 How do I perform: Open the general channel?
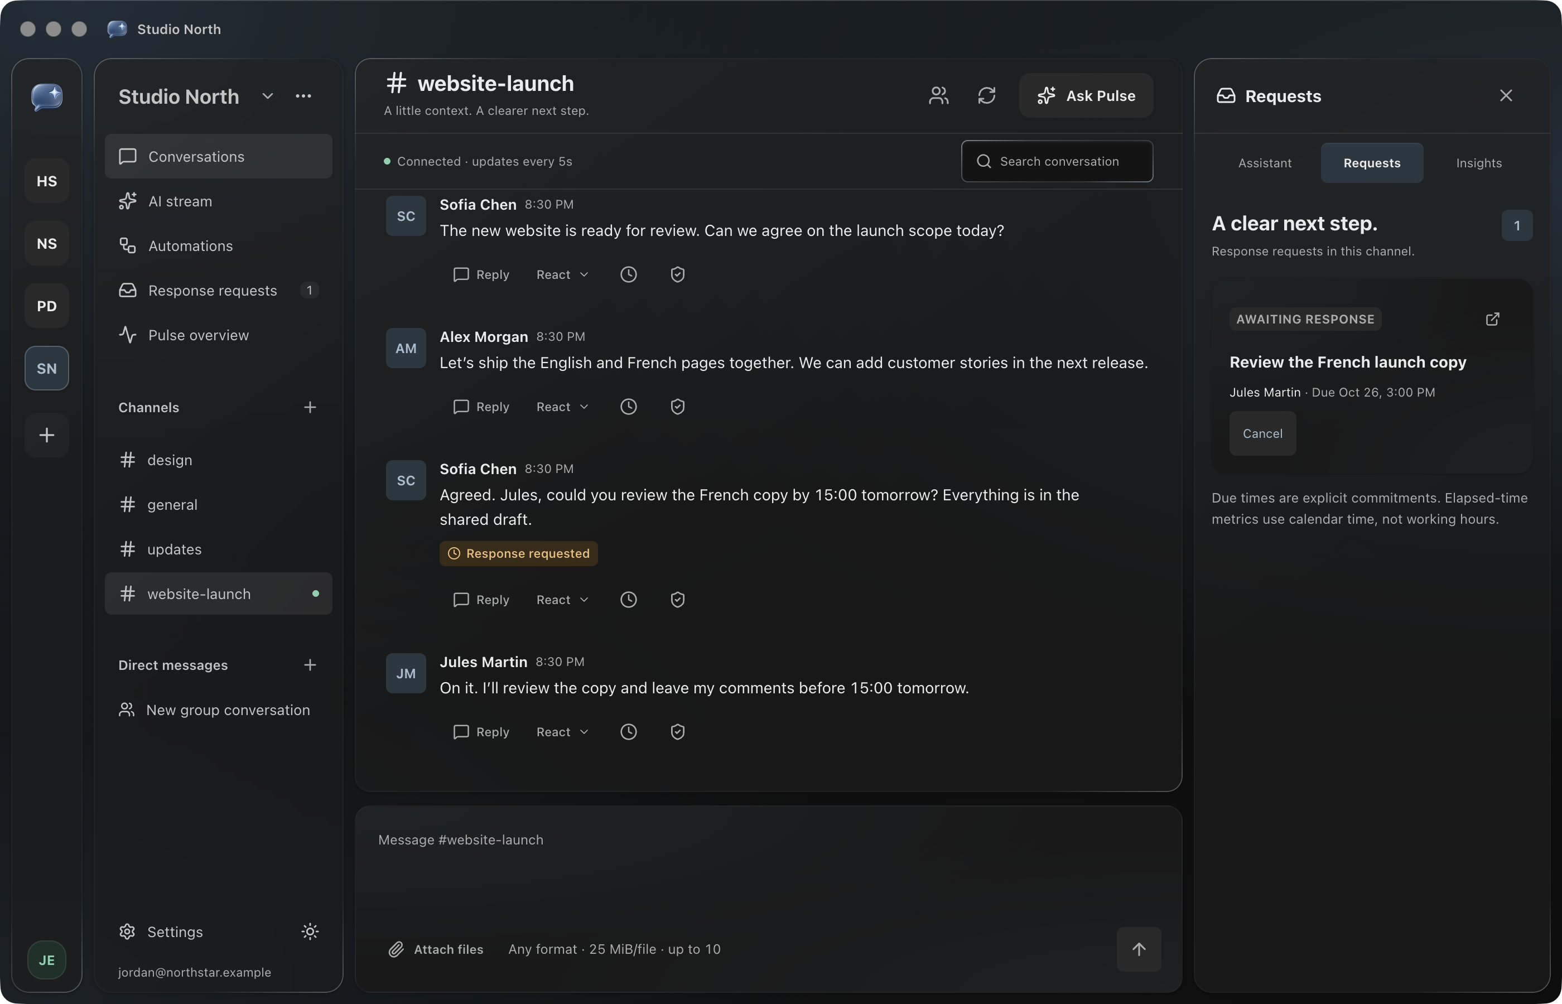click(x=218, y=505)
